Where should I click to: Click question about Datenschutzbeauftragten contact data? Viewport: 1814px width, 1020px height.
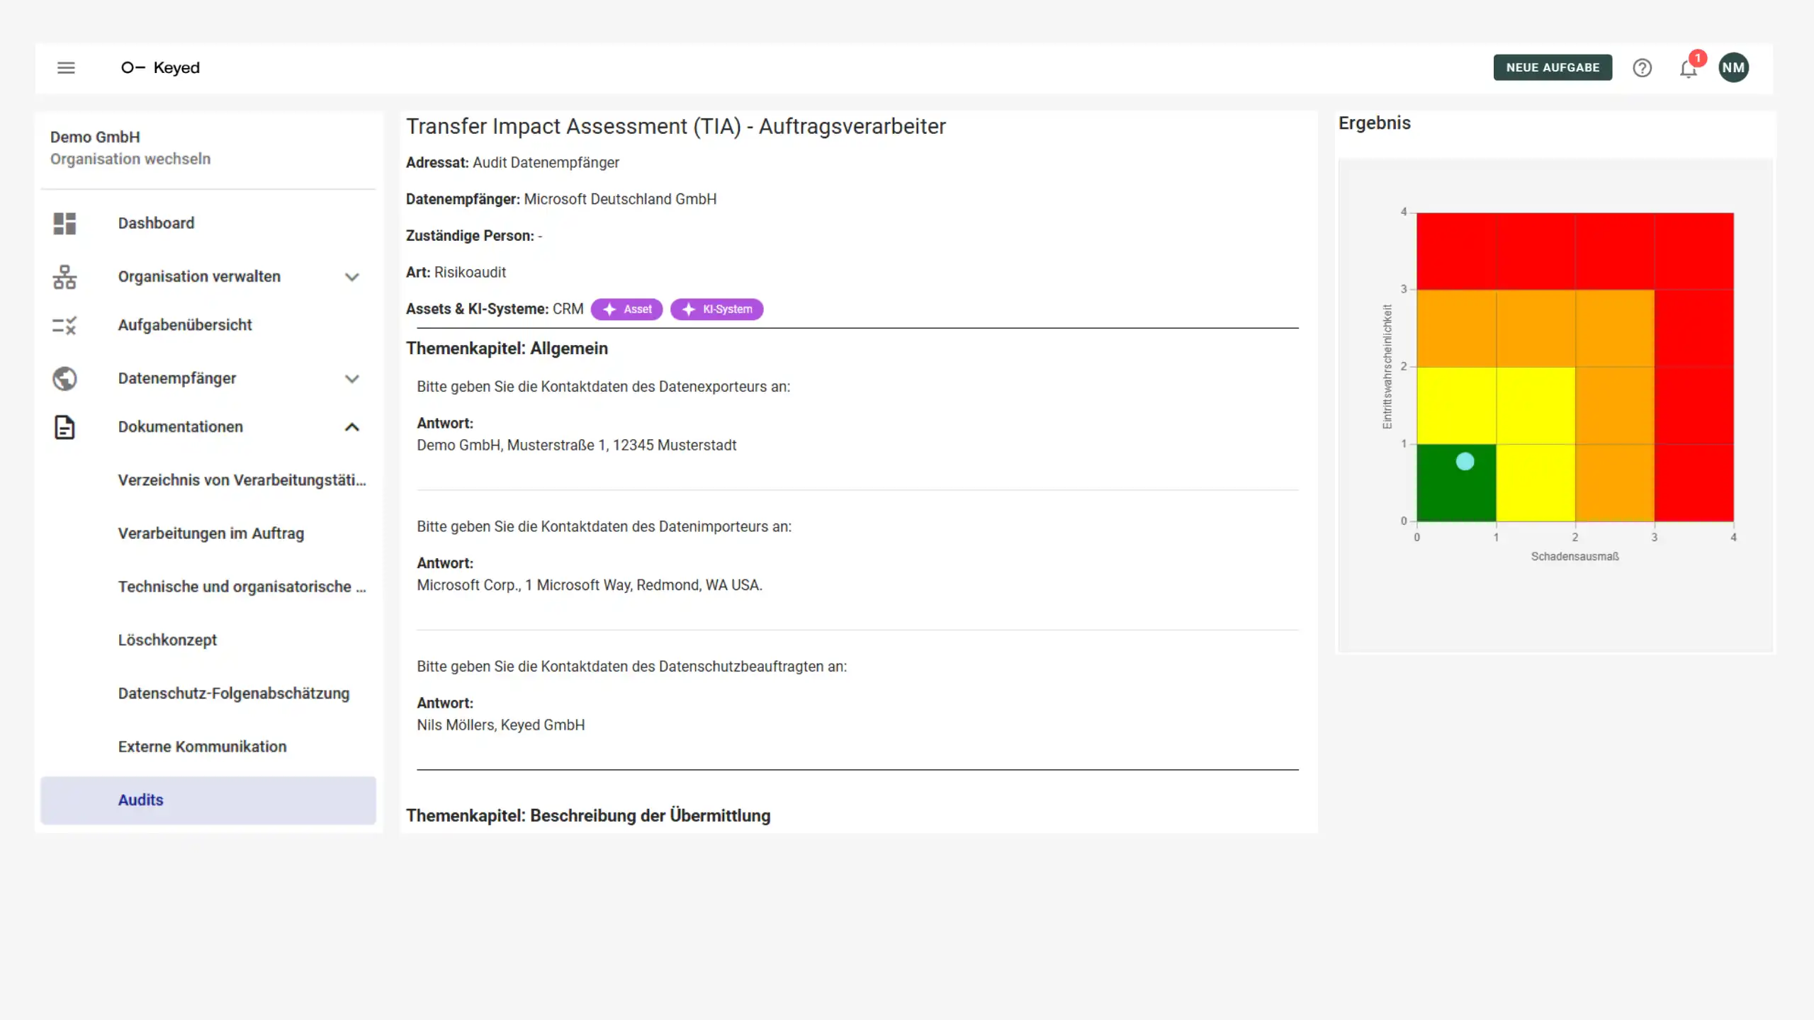click(631, 667)
